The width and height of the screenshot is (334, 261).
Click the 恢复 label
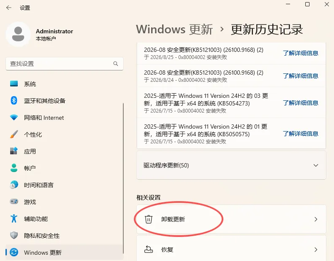click(167, 250)
